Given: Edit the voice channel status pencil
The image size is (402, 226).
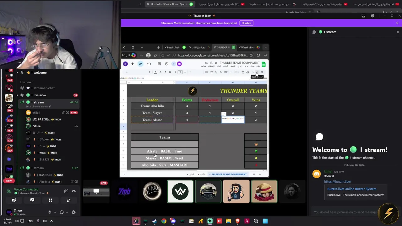Looking at the screenshot, I should tap(50, 106).
